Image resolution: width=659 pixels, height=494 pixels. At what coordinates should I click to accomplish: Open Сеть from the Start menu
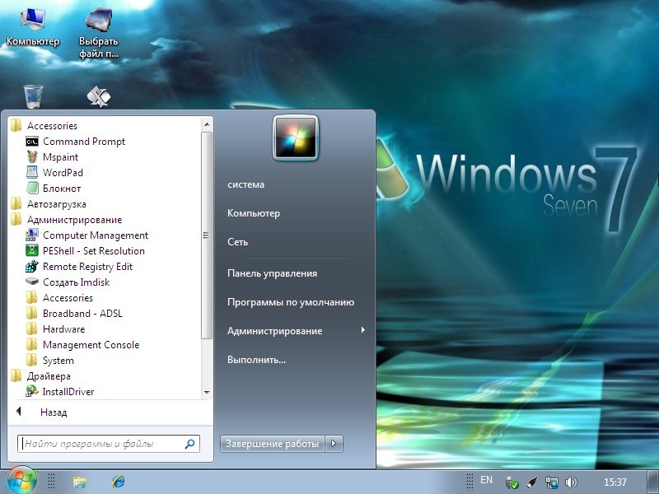tap(237, 242)
